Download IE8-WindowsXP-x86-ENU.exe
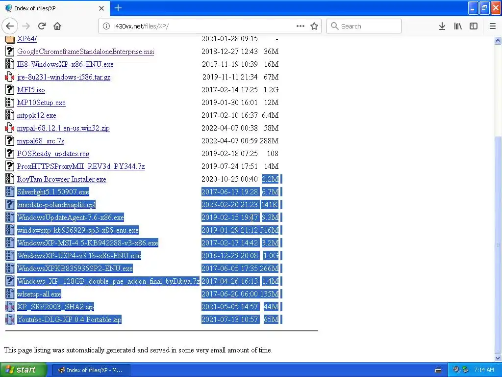This screenshot has height=377, width=502. [65, 64]
